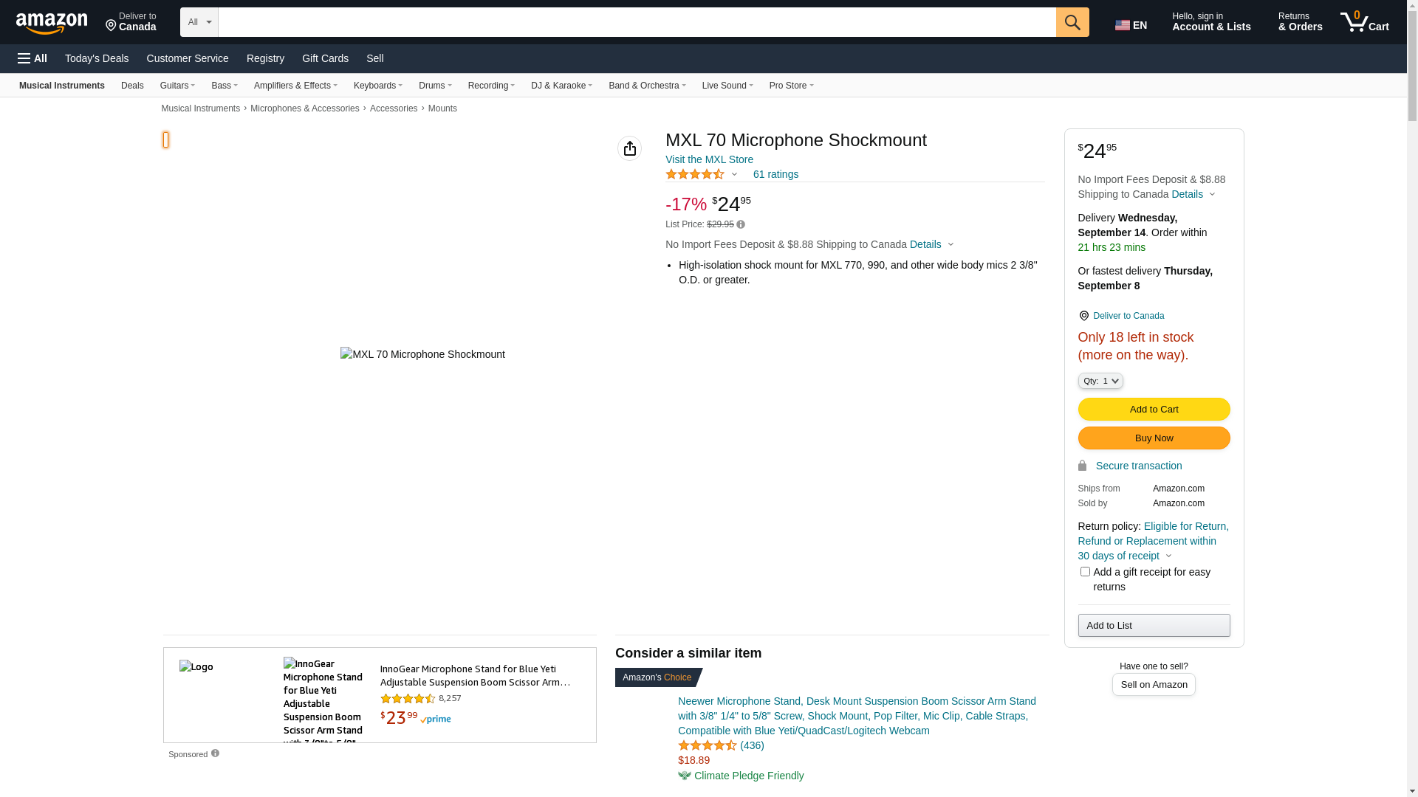Viewport: 1418px width, 797px height.
Task: Open the 61 ratings link
Action: (x=775, y=175)
